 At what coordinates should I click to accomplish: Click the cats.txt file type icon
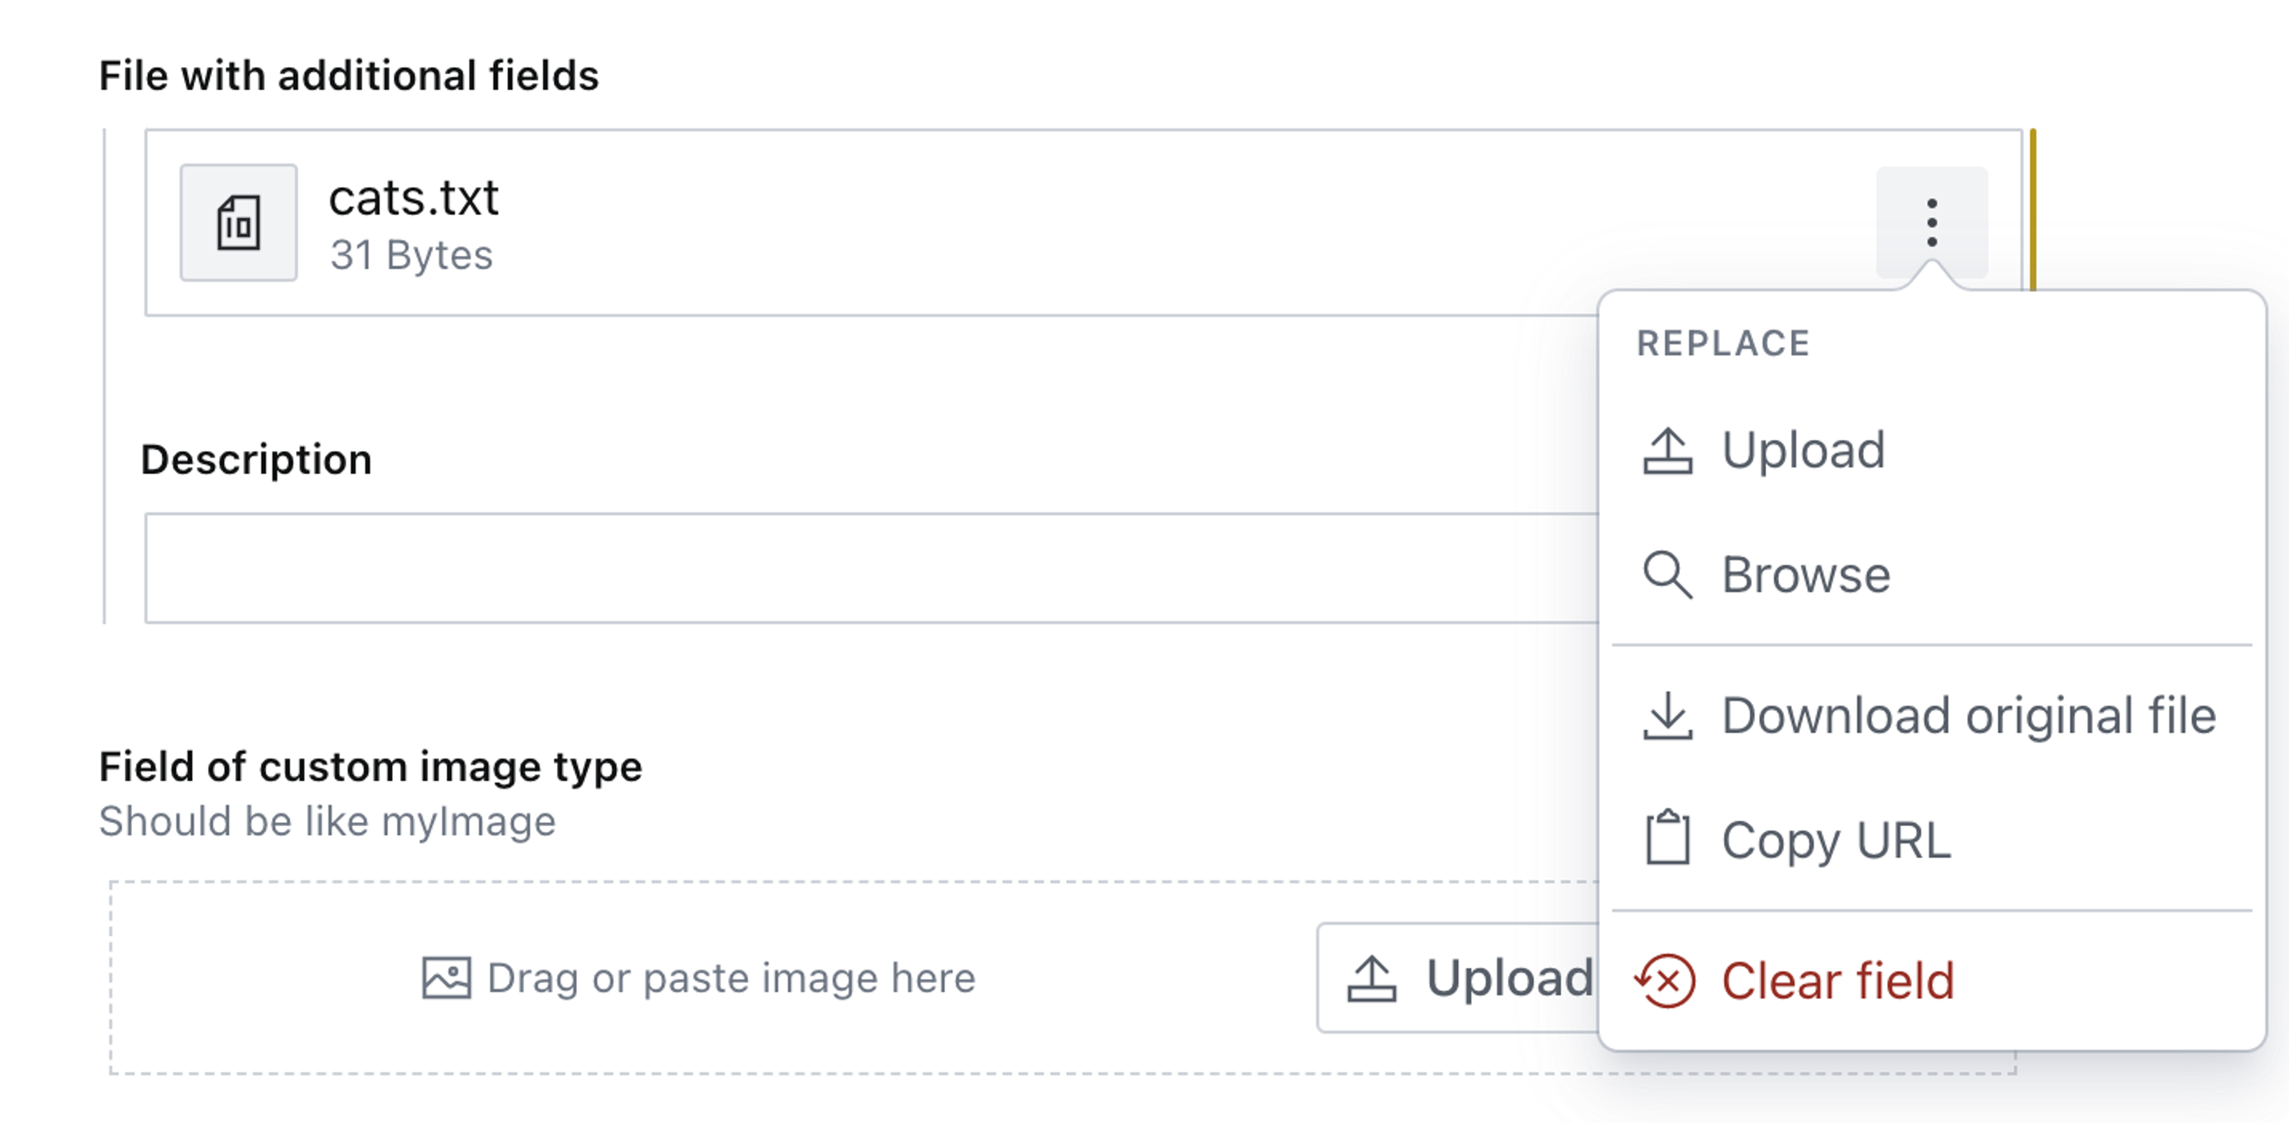[237, 222]
